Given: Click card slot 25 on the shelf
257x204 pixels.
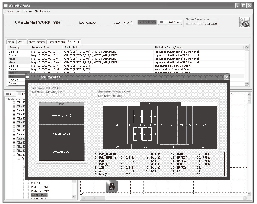Looking at the screenshot, I should point(189,125).
